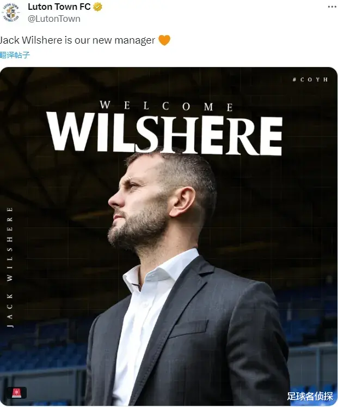The width and height of the screenshot is (338, 407).
Task: Click the #COYH hashtag on the image
Action: tap(310, 80)
